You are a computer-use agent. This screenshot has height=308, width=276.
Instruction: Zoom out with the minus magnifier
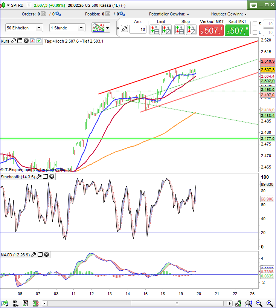259,303
